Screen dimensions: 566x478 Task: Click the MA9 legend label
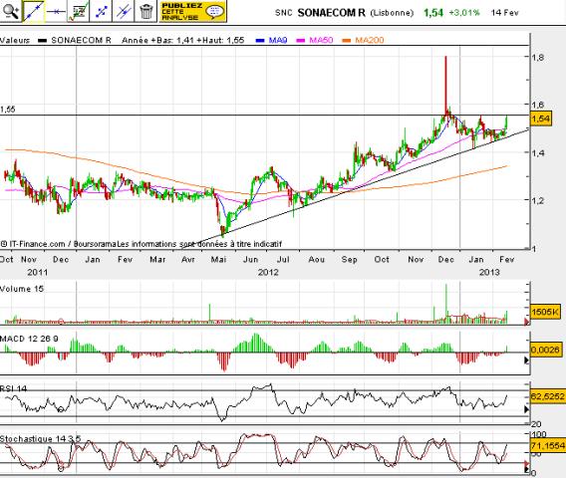[278, 41]
